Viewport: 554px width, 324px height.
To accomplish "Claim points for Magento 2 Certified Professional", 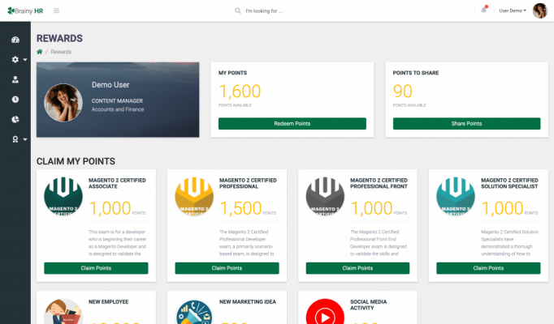I will (227, 268).
